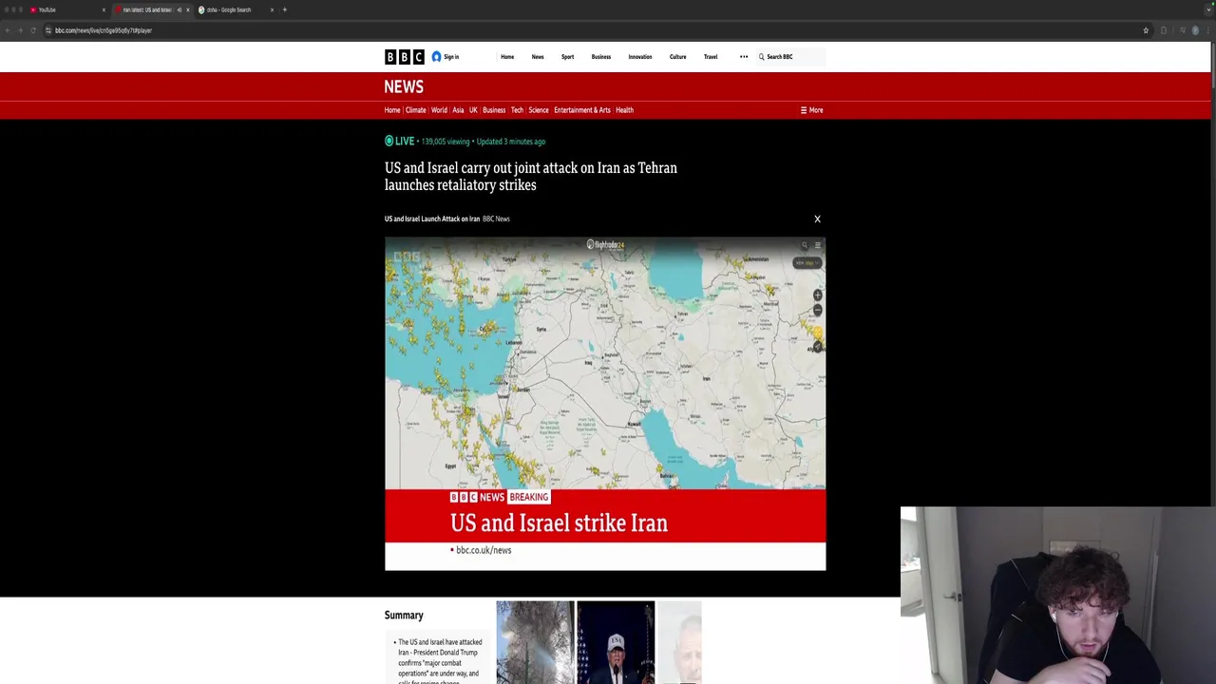
Task: Go forward with browser forward arrow
Action: pyautogui.click(x=20, y=30)
